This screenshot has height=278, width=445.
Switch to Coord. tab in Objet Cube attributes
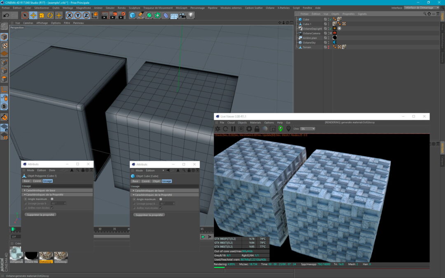[146, 181]
